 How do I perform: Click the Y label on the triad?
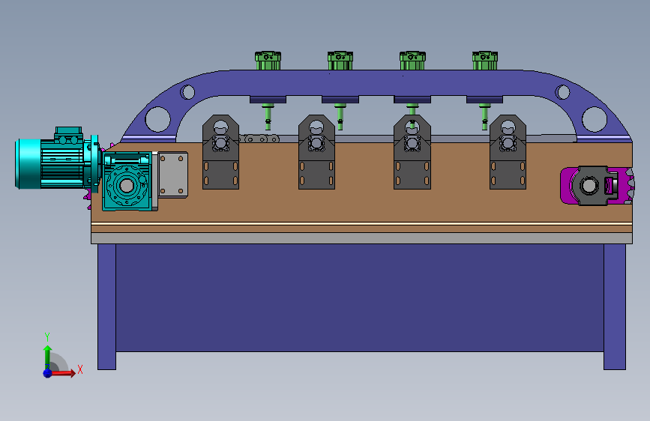pyautogui.click(x=47, y=337)
